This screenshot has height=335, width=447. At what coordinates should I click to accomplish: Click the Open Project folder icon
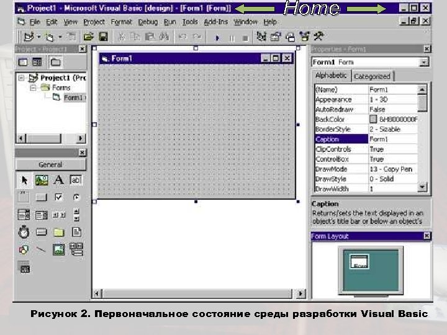tap(89, 37)
